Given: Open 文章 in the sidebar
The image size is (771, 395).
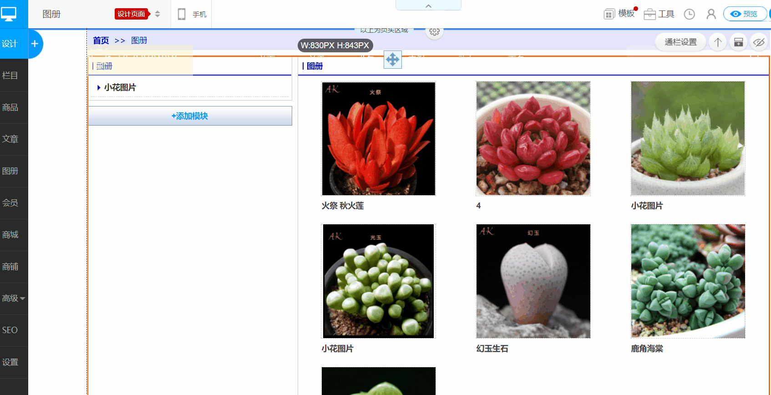Looking at the screenshot, I should 10,139.
